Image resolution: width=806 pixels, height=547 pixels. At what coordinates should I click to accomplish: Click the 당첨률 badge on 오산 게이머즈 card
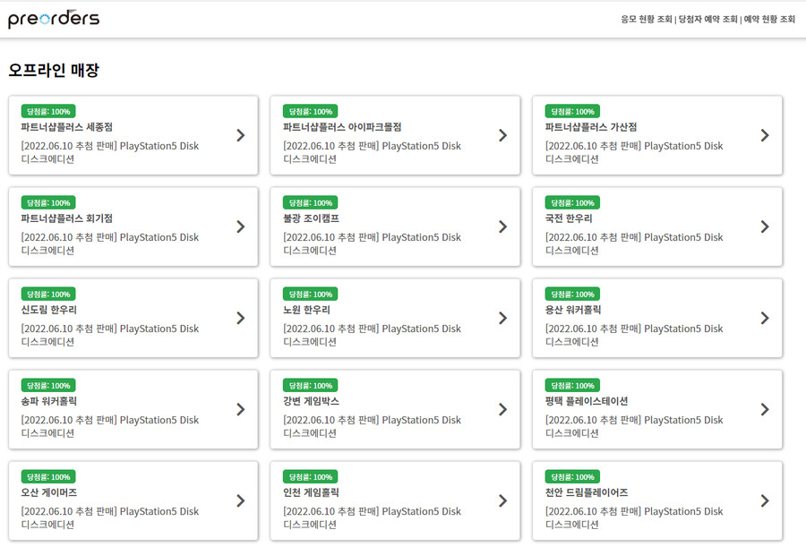pos(47,476)
